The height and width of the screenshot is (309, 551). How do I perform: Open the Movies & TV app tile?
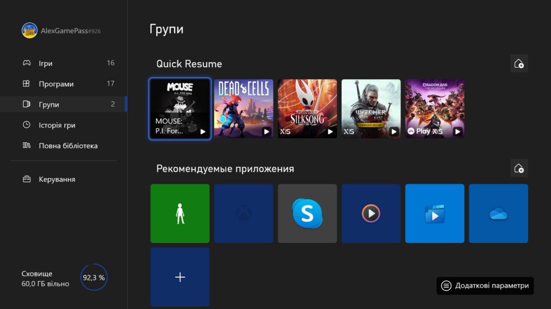(x=435, y=214)
